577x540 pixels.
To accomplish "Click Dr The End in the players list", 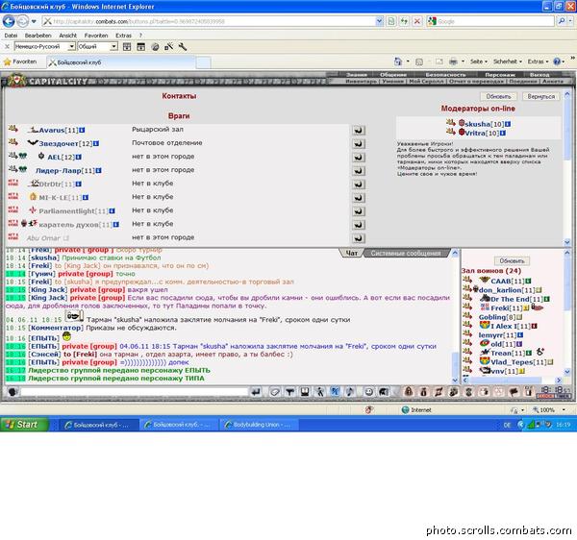I will (x=512, y=299).
